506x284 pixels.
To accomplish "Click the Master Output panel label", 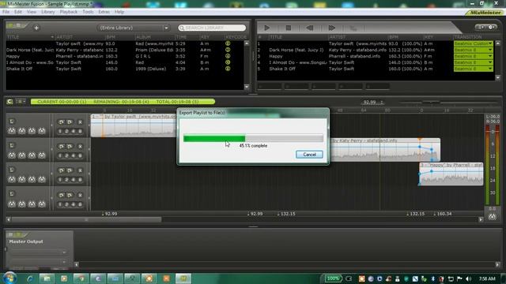I will tap(26, 241).
